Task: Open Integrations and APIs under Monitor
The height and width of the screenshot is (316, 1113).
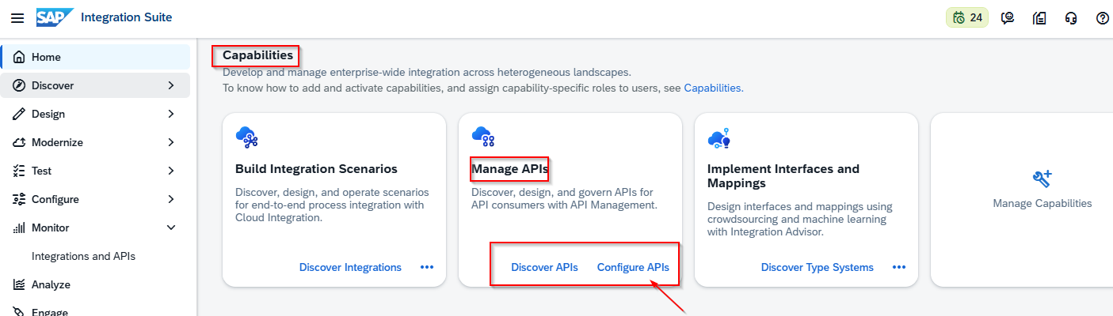Action: point(95,256)
